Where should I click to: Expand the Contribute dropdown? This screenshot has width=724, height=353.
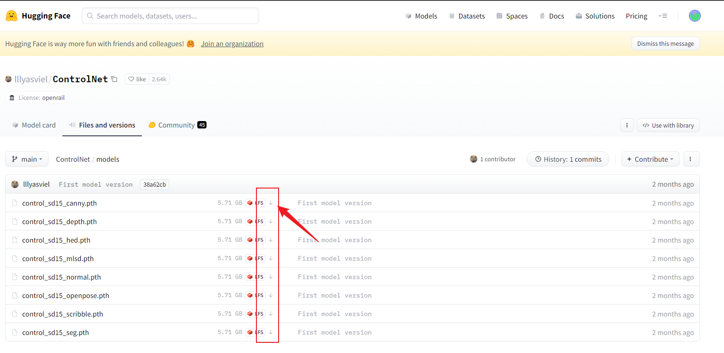pyautogui.click(x=651, y=159)
